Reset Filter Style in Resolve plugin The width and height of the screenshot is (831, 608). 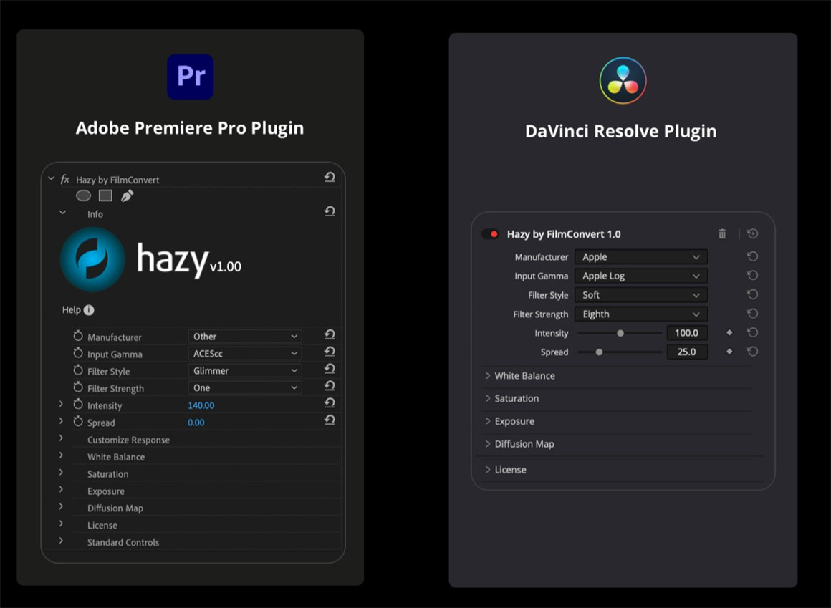[x=752, y=294]
